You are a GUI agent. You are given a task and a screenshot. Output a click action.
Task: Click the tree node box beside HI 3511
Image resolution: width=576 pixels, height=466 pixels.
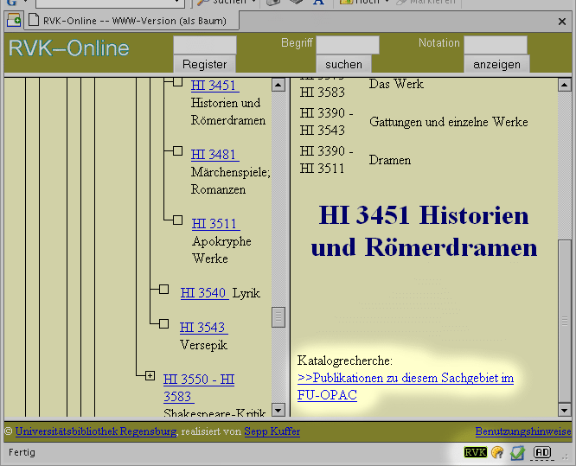click(177, 220)
